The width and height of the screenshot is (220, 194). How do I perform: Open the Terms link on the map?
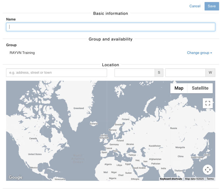pos(210,179)
